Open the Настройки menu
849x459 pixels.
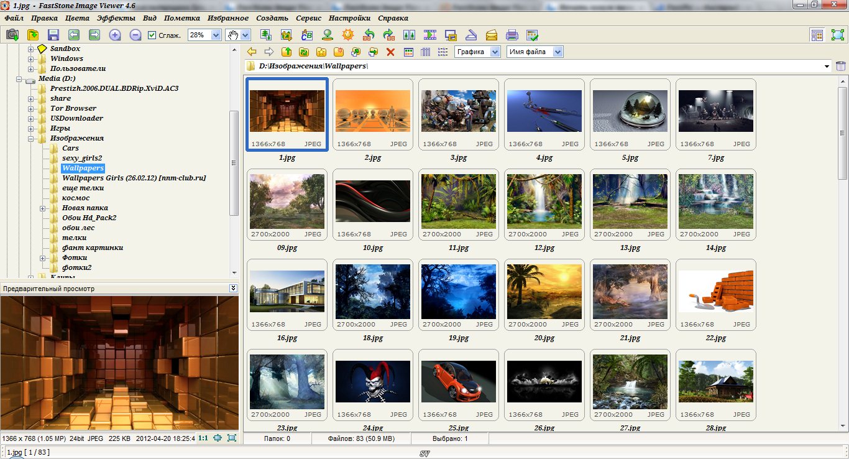point(349,18)
